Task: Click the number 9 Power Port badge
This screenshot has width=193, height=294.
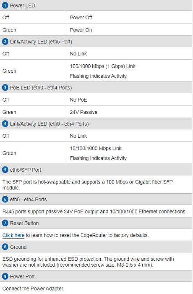Action: [x=5, y=276]
